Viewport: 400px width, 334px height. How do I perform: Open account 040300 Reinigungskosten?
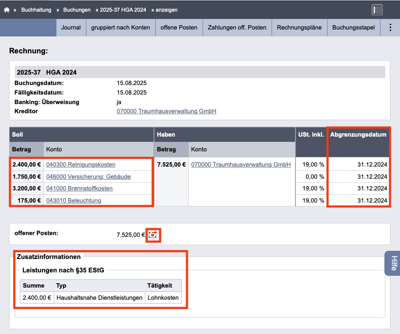pos(81,164)
